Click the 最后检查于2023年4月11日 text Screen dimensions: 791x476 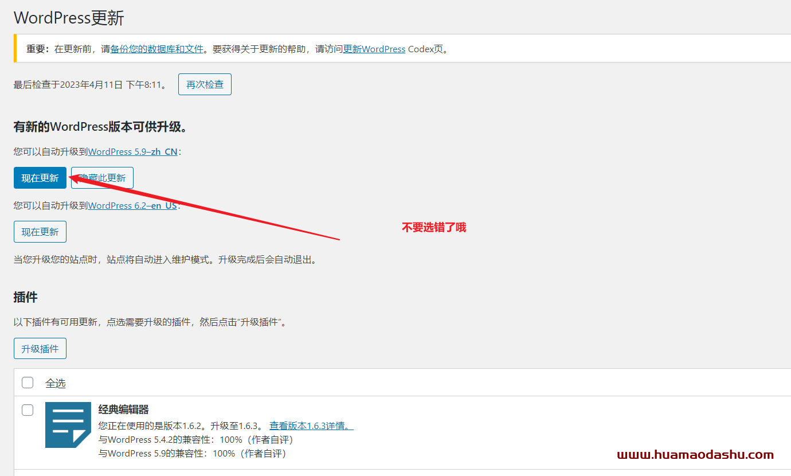(x=91, y=85)
